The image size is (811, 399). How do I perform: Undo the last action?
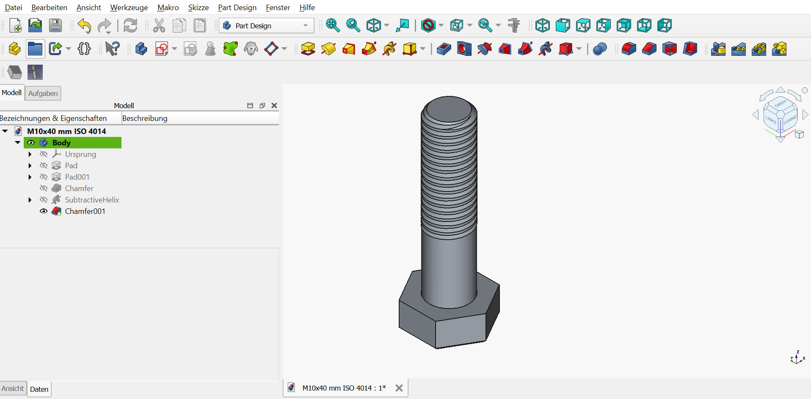pos(84,26)
